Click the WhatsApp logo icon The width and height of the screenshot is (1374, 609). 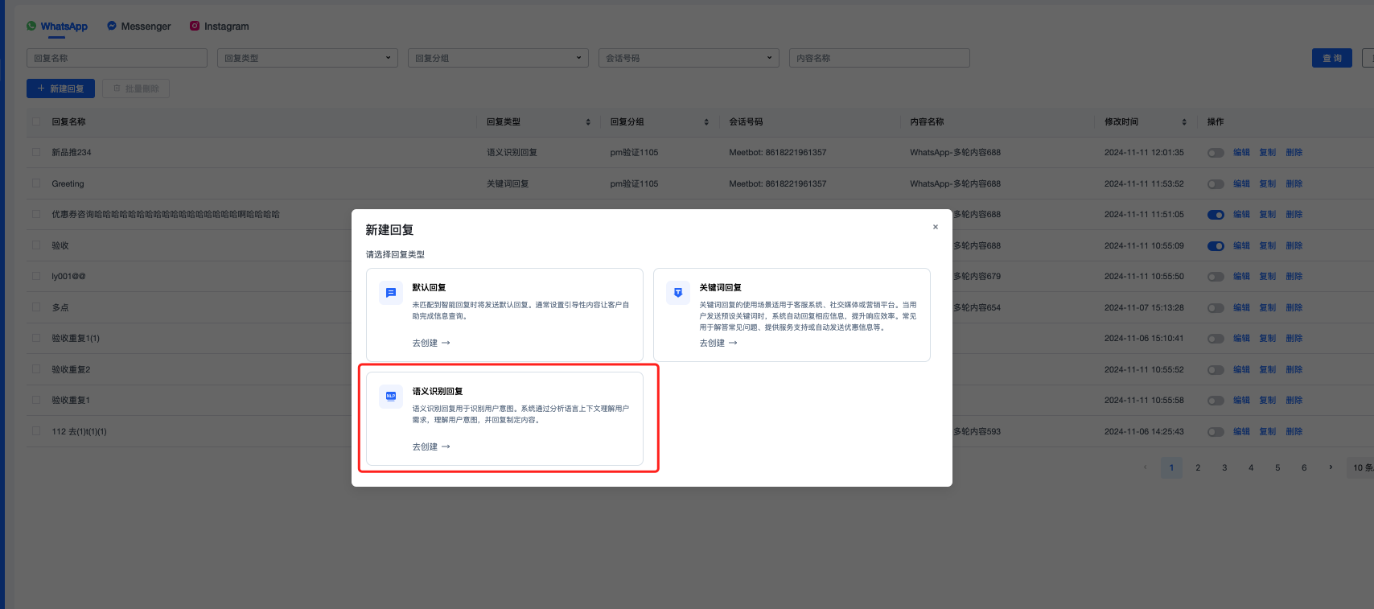[x=31, y=26]
